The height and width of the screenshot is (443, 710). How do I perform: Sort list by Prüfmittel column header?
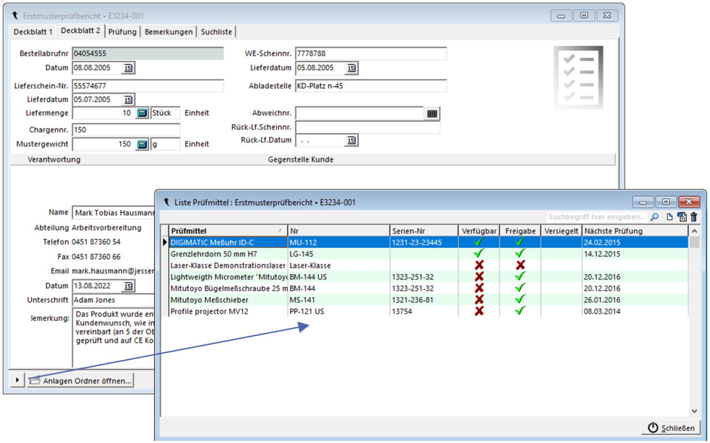[x=227, y=231]
